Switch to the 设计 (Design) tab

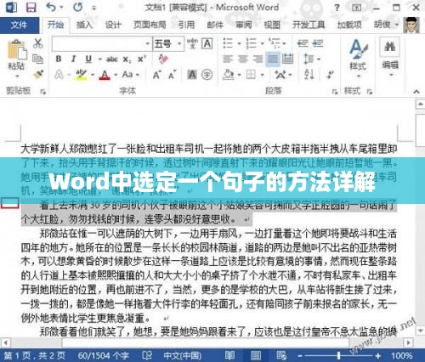pos(113,25)
